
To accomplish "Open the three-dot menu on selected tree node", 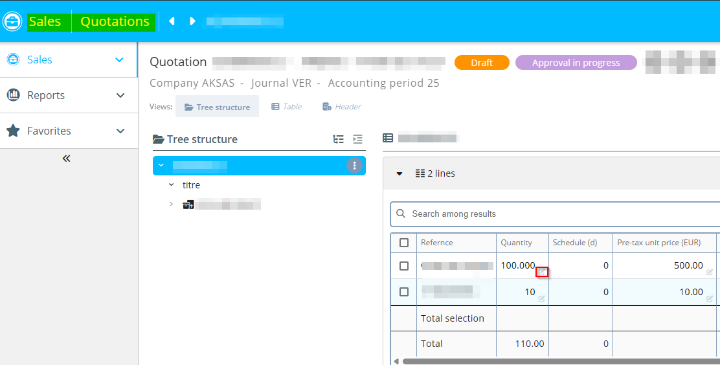I will [x=354, y=166].
